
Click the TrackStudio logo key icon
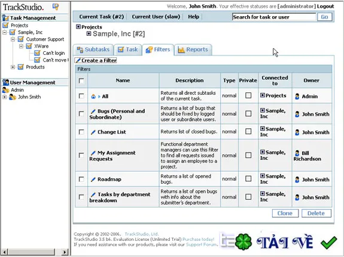[x=56, y=7]
